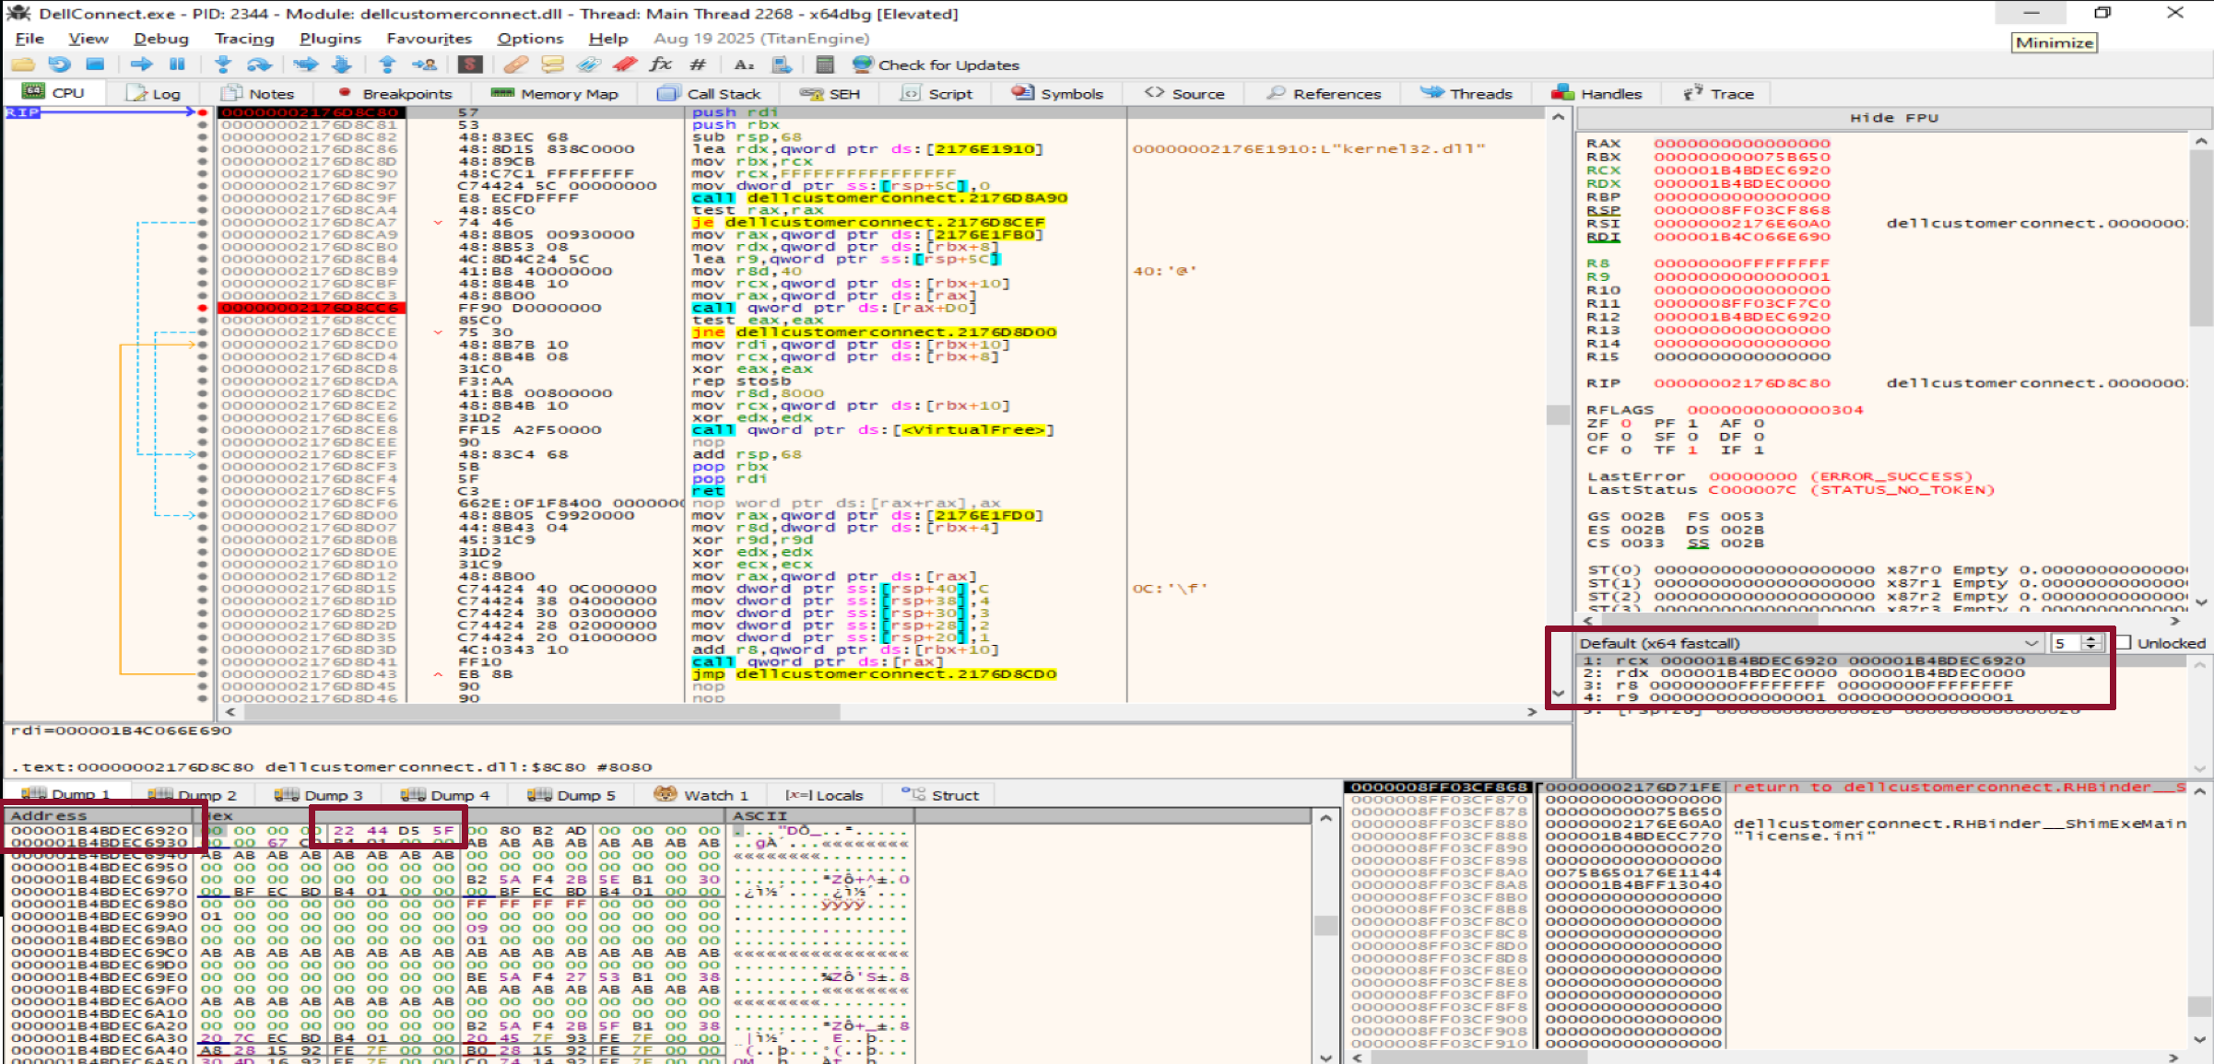Open String references A icon
The height and width of the screenshot is (1064, 2214).
tap(744, 64)
